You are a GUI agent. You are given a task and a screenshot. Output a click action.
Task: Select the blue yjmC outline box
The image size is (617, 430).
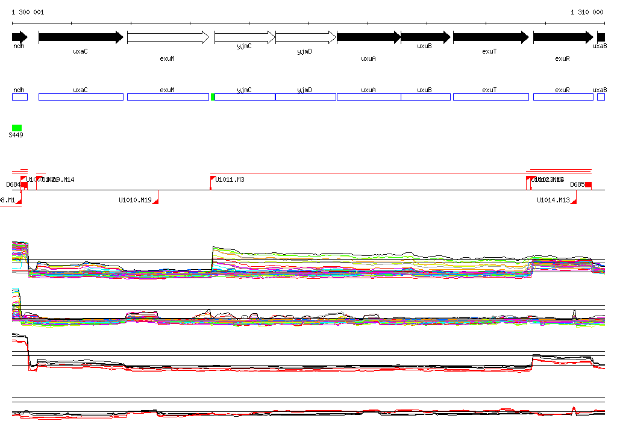(245, 97)
